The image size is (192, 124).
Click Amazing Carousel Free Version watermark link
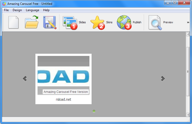pos(66,92)
